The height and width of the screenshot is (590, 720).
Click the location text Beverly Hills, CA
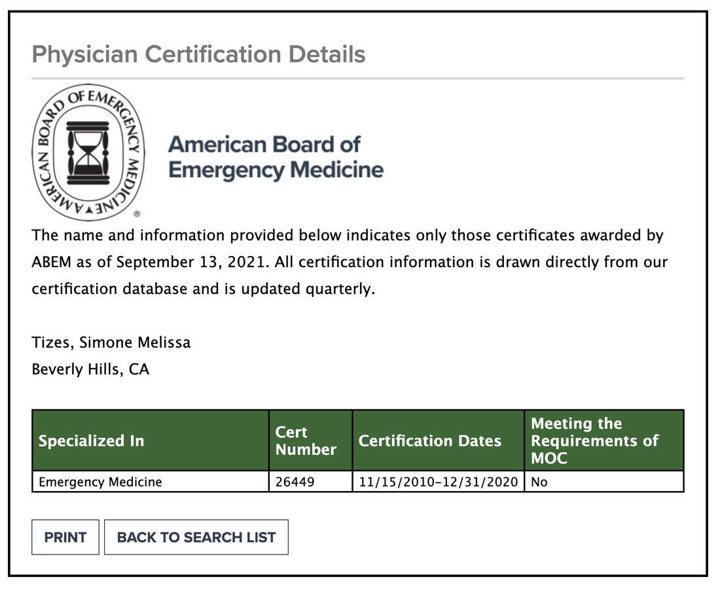[x=90, y=369]
